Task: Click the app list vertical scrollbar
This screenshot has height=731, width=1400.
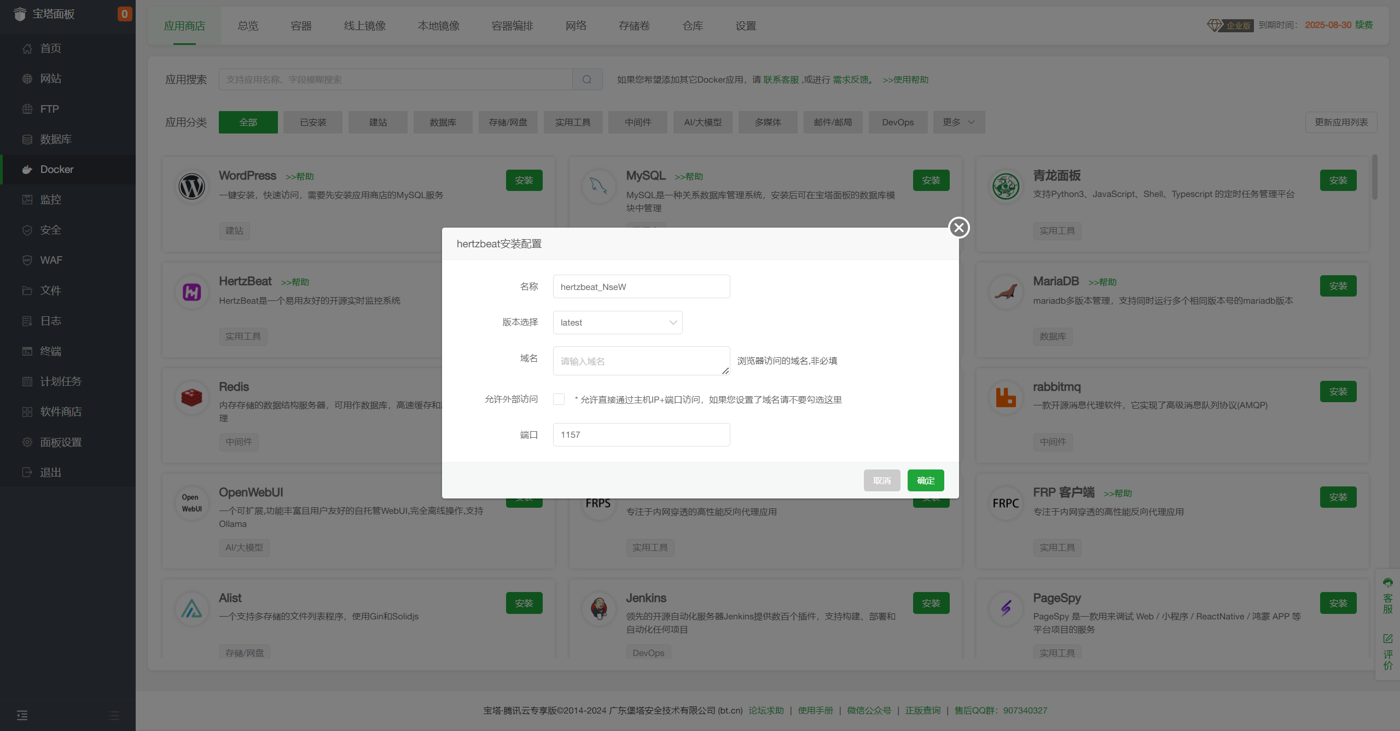Action: coord(1375,177)
